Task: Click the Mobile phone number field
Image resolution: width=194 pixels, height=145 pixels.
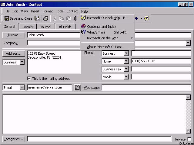Action: point(161,77)
